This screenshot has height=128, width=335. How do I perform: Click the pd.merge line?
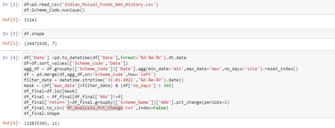[x=90, y=75]
